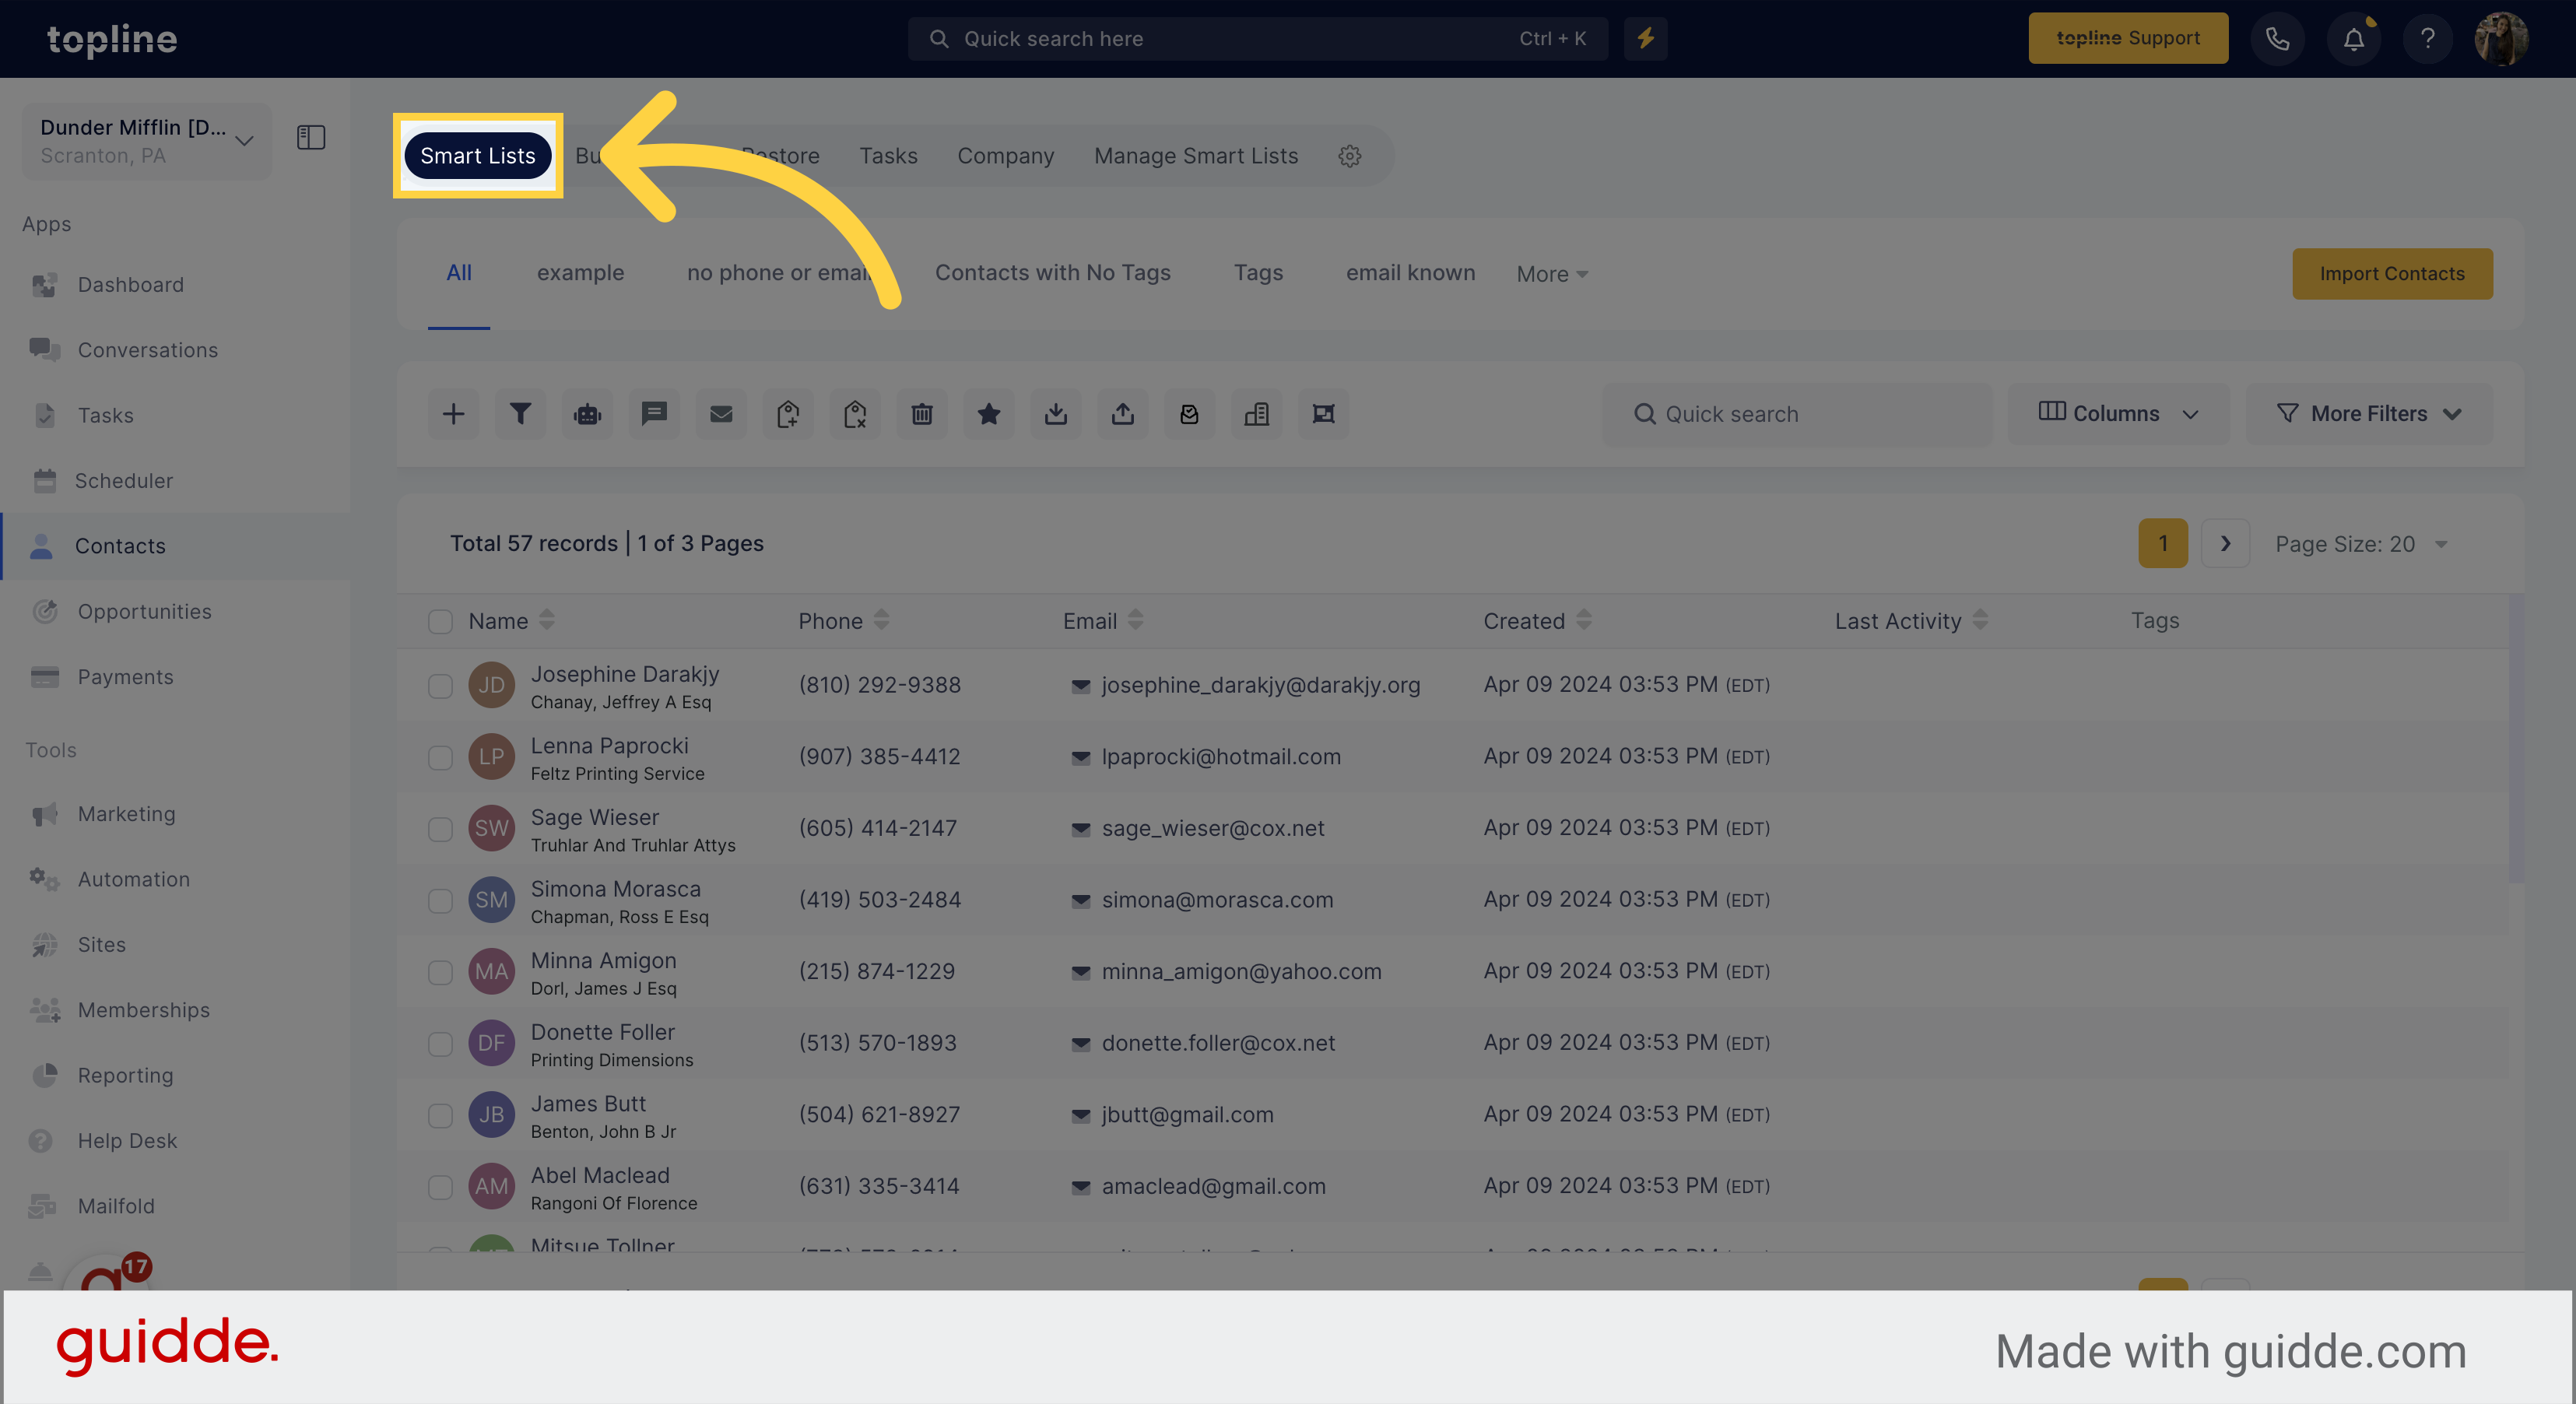
Task: Check the box for Minna Amigon
Action: tap(440, 972)
